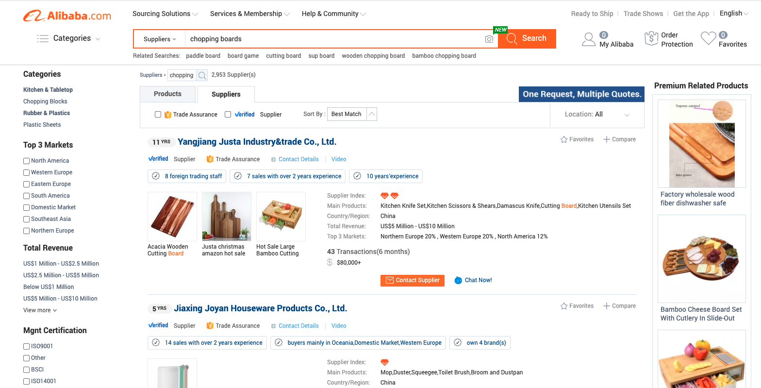Click Contact Details card icon for Yangjiang Justa
This screenshot has width=761, height=388.
coord(273,159)
